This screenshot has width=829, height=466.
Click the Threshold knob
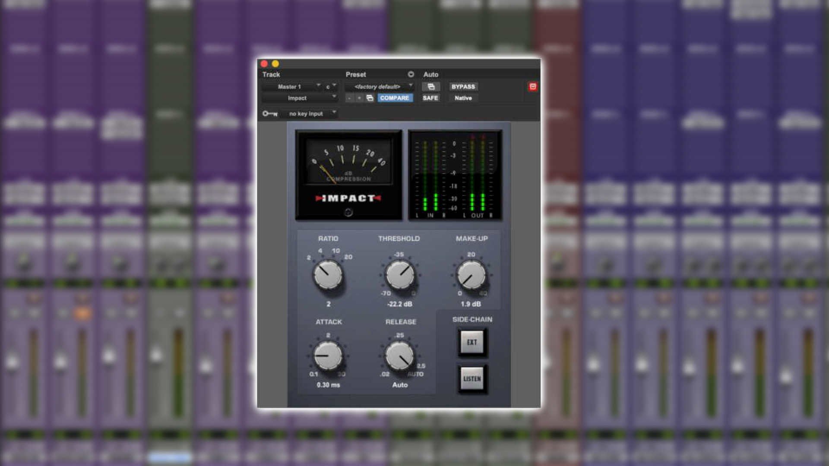point(400,275)
